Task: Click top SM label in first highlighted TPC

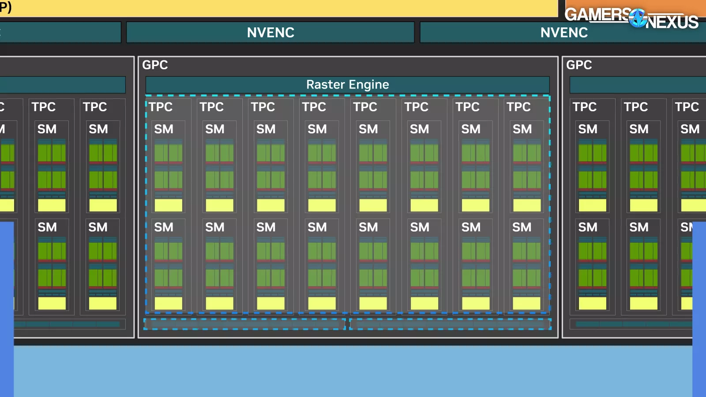Action: (x=164, y=129)
